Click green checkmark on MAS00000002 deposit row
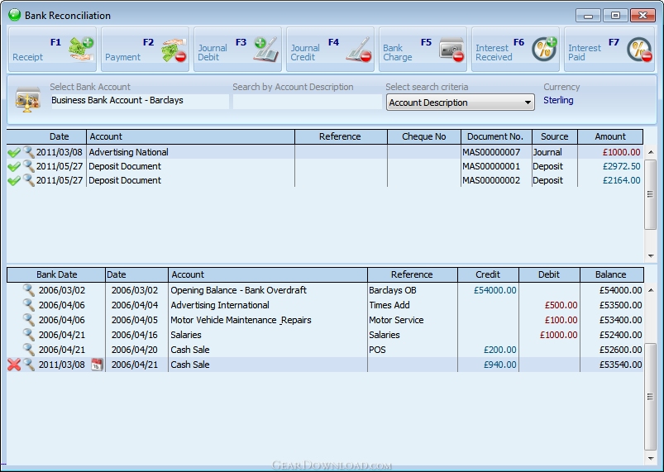This screenshot has height=472, width=664. tap(14, 181)
